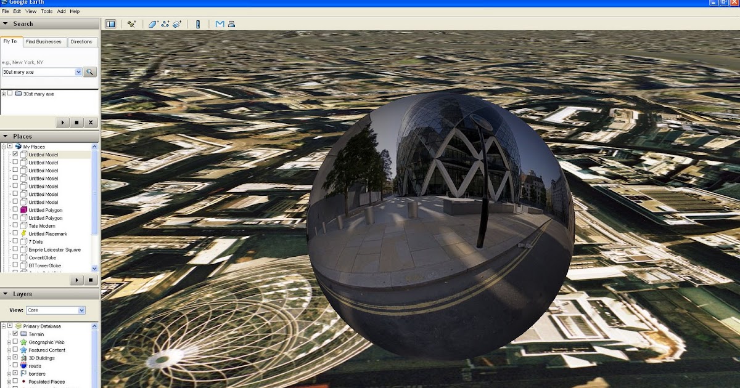The image size is (740, 388).
Task: Click the yellow pushpin placemark icon
Action: pyautogui.click(x=23, y=234)
